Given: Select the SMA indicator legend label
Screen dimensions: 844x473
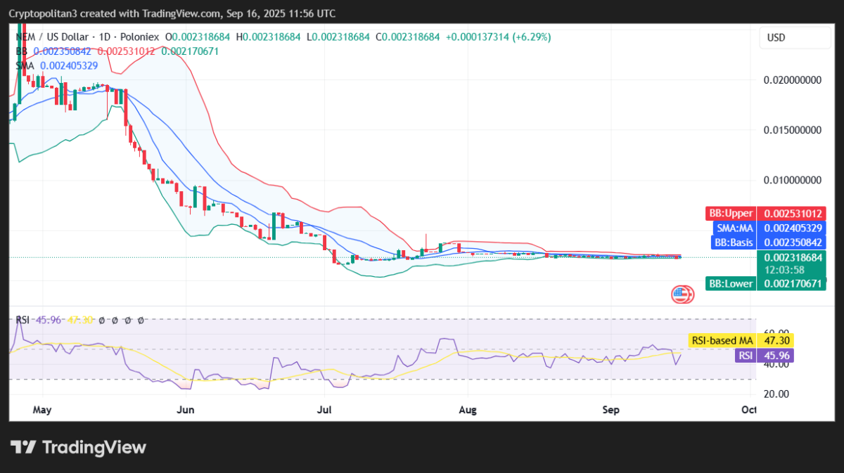Looking at the screenshot, I should (26, 65).
